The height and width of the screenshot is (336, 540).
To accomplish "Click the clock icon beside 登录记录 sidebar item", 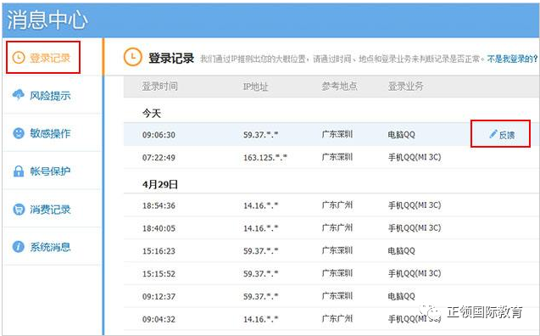I will 19,58.
